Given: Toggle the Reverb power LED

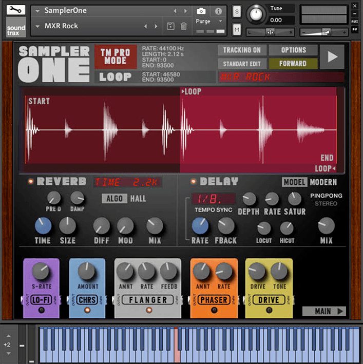Looking at the screenshot, I should [30, 181].
